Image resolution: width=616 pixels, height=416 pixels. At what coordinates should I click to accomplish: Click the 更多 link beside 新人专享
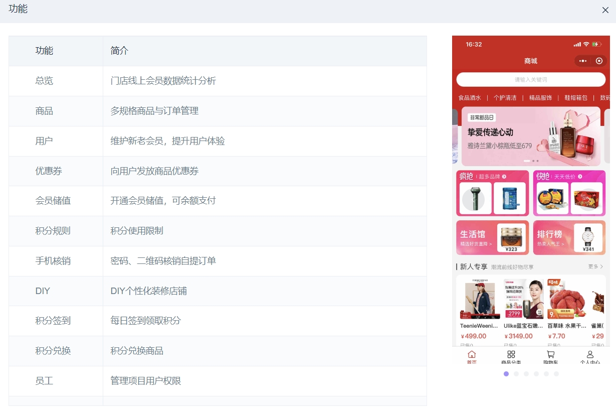pyautogui.click(x=595, y=267)
